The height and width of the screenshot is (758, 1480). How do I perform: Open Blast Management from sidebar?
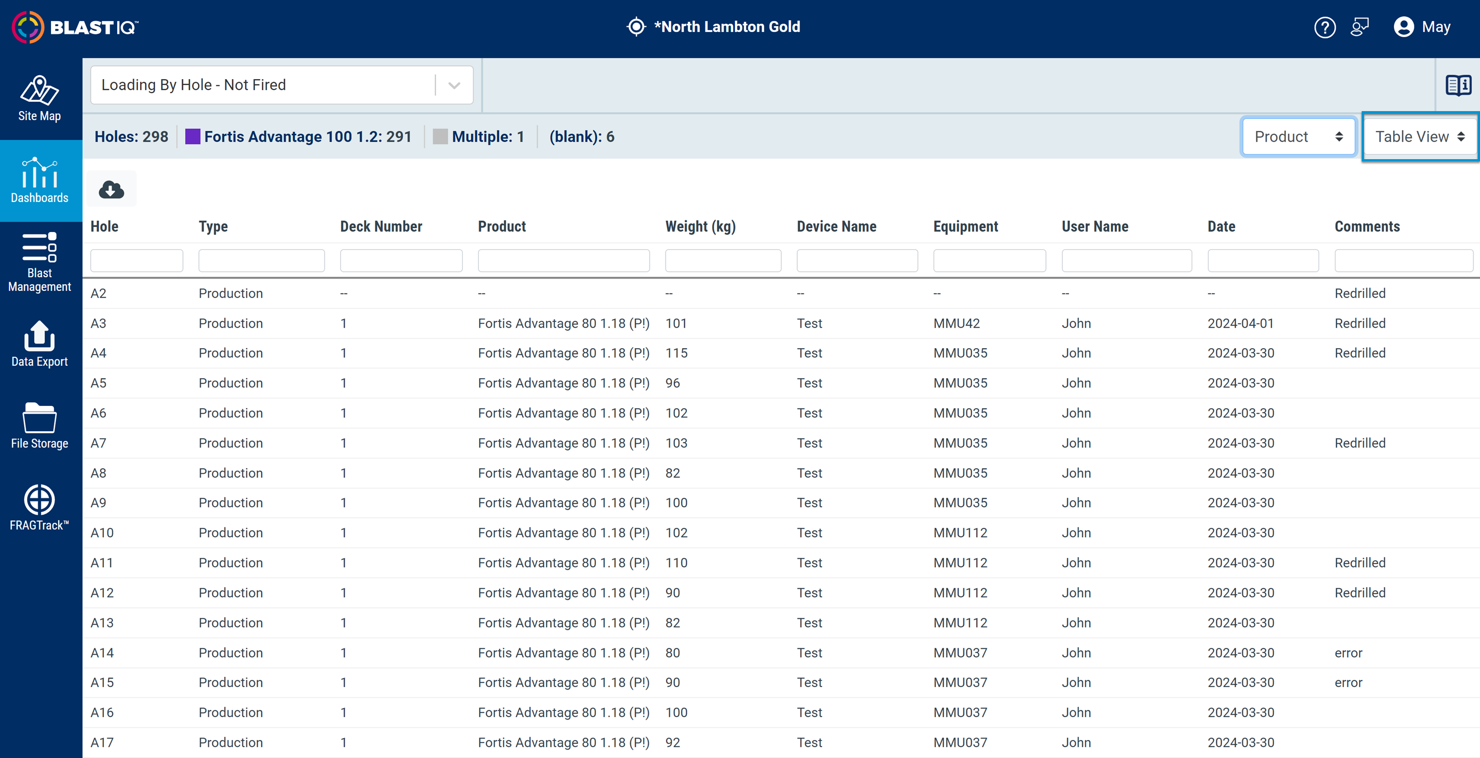[39, 262]
